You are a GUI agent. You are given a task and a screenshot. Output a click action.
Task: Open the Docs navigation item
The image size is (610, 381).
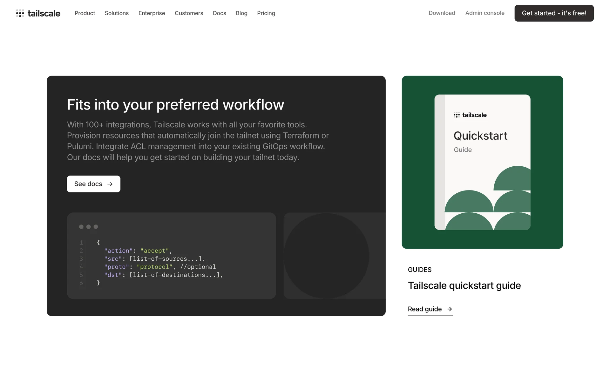[219, 13]
